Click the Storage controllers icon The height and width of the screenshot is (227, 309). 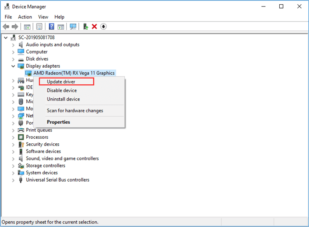tap(21, 166)
